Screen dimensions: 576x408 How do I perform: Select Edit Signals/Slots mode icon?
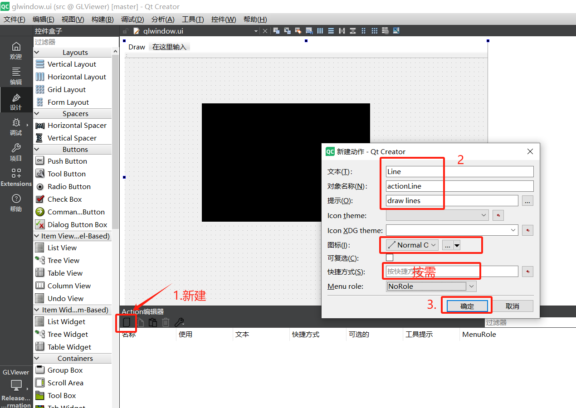coord(287,31)
